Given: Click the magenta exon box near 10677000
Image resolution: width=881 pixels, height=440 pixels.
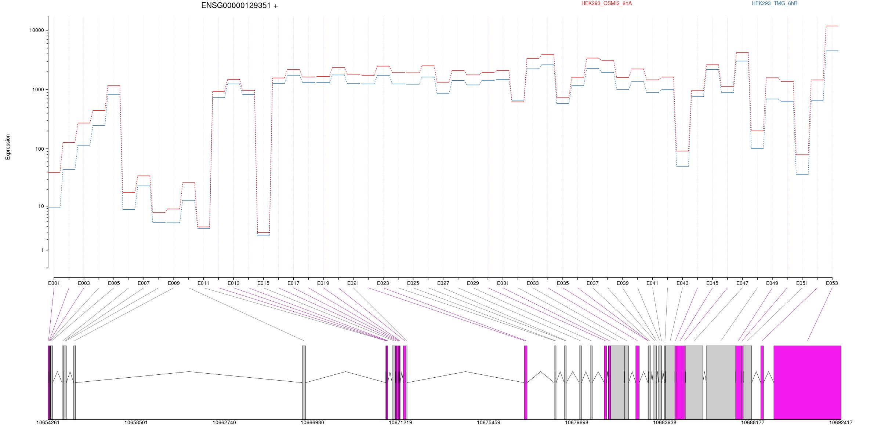Looking at the screenshot, I should click(x=526, y=382).
